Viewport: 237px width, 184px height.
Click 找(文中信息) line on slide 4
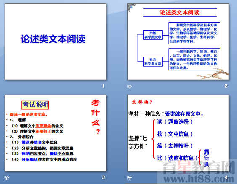pyautogui.click(x=175, y=134)
